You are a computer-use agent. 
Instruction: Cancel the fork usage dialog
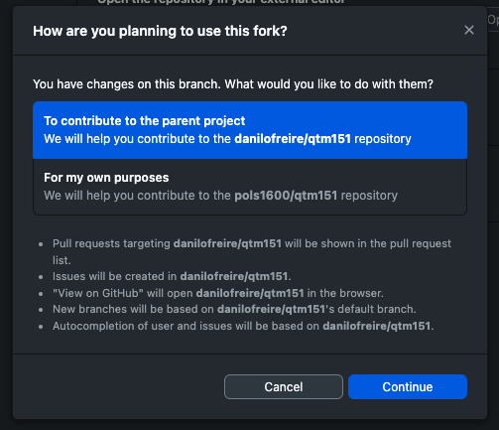284,386
